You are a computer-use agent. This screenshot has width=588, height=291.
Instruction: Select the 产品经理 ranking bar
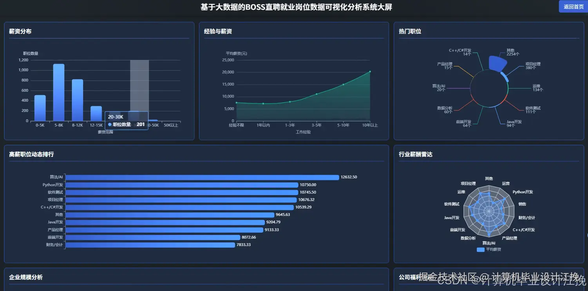164,230
